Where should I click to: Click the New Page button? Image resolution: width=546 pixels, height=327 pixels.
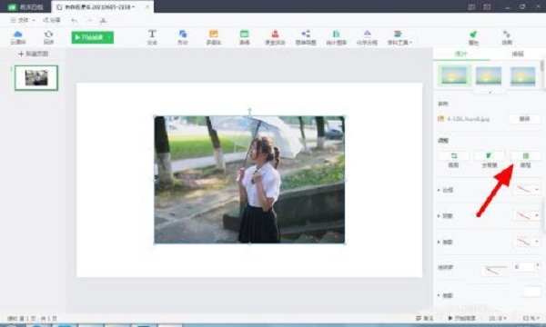[34, 54]
